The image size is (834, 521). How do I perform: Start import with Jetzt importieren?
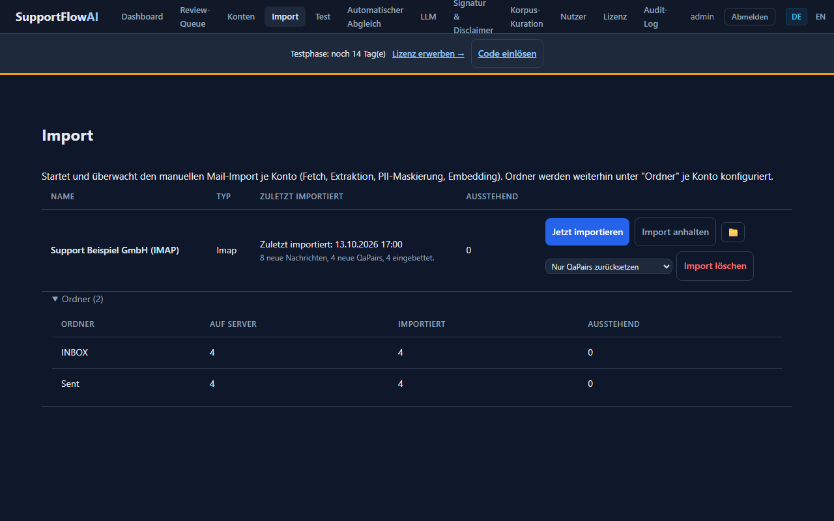click(x=587, y=232)
